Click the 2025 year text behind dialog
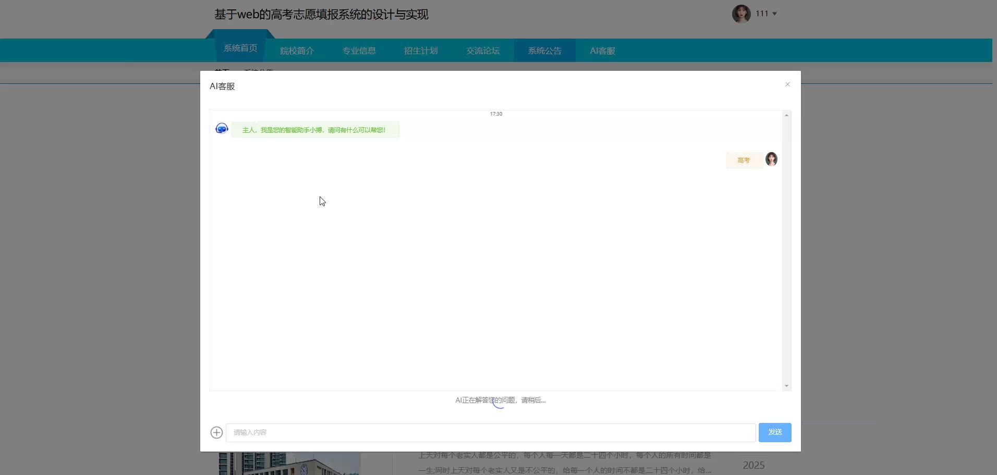 [754, 465]
